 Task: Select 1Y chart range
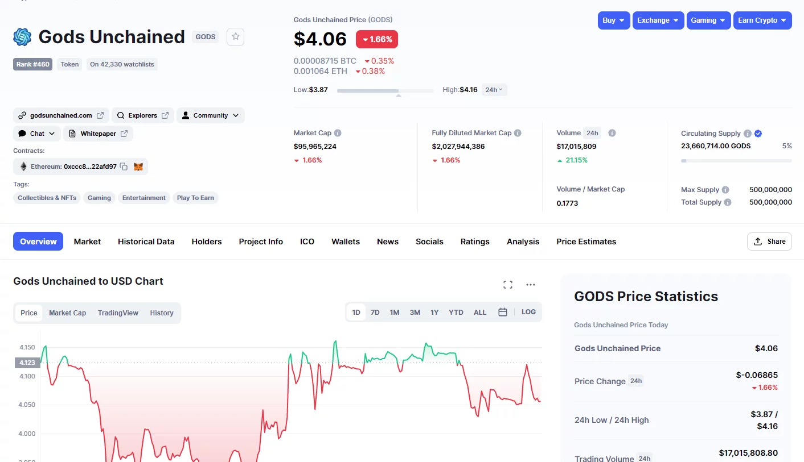pos(434,313)
